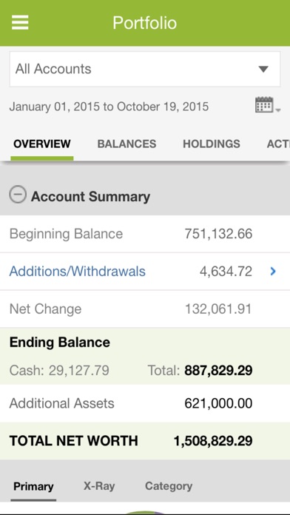Viewport: 290px width, 515px height.
Task: Select the Category chart view
Action: [169, 486]
